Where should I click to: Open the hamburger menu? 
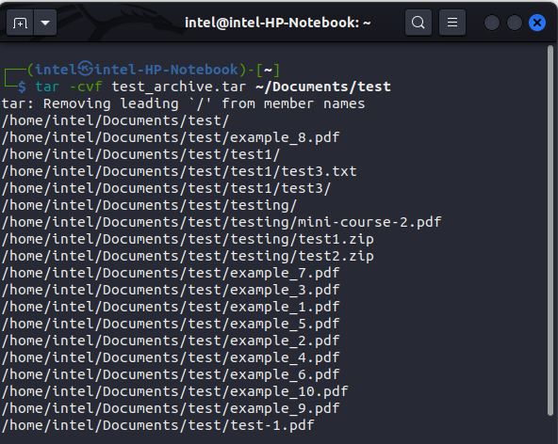[451, 23]
